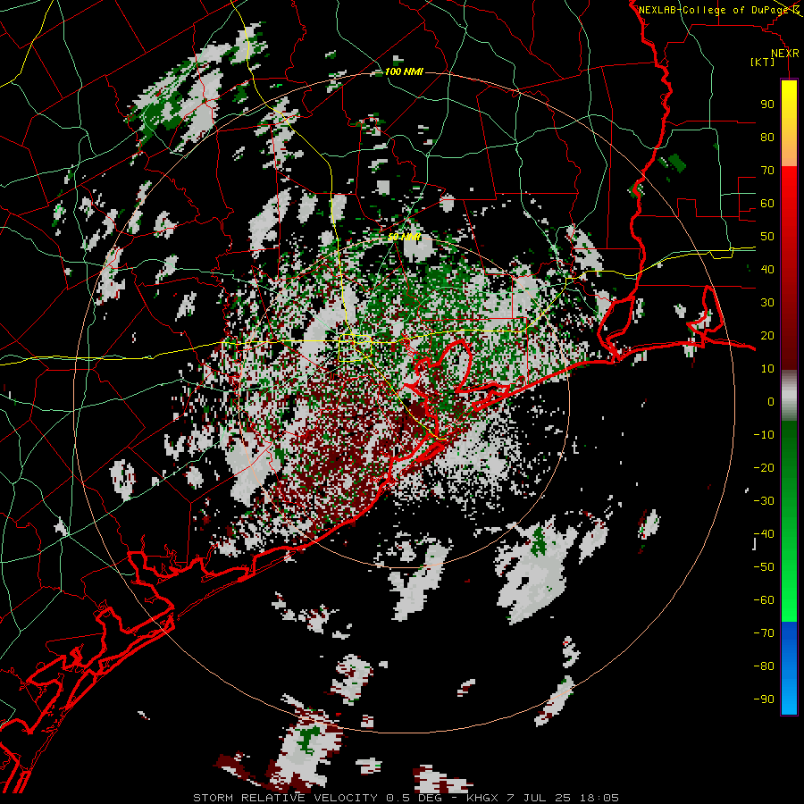Click the -60 value on the scale
Image resolution: width=804 pixels, height=804 pixels.
pyautogui.click(x=764, y=600)
